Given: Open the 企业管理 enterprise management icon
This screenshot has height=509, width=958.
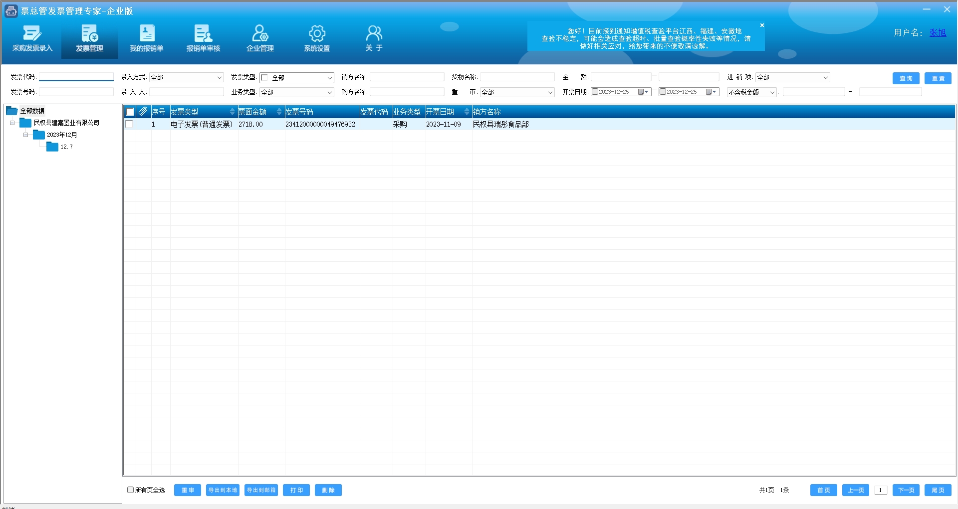Looking at the screenshot, I should click(260, 34).
